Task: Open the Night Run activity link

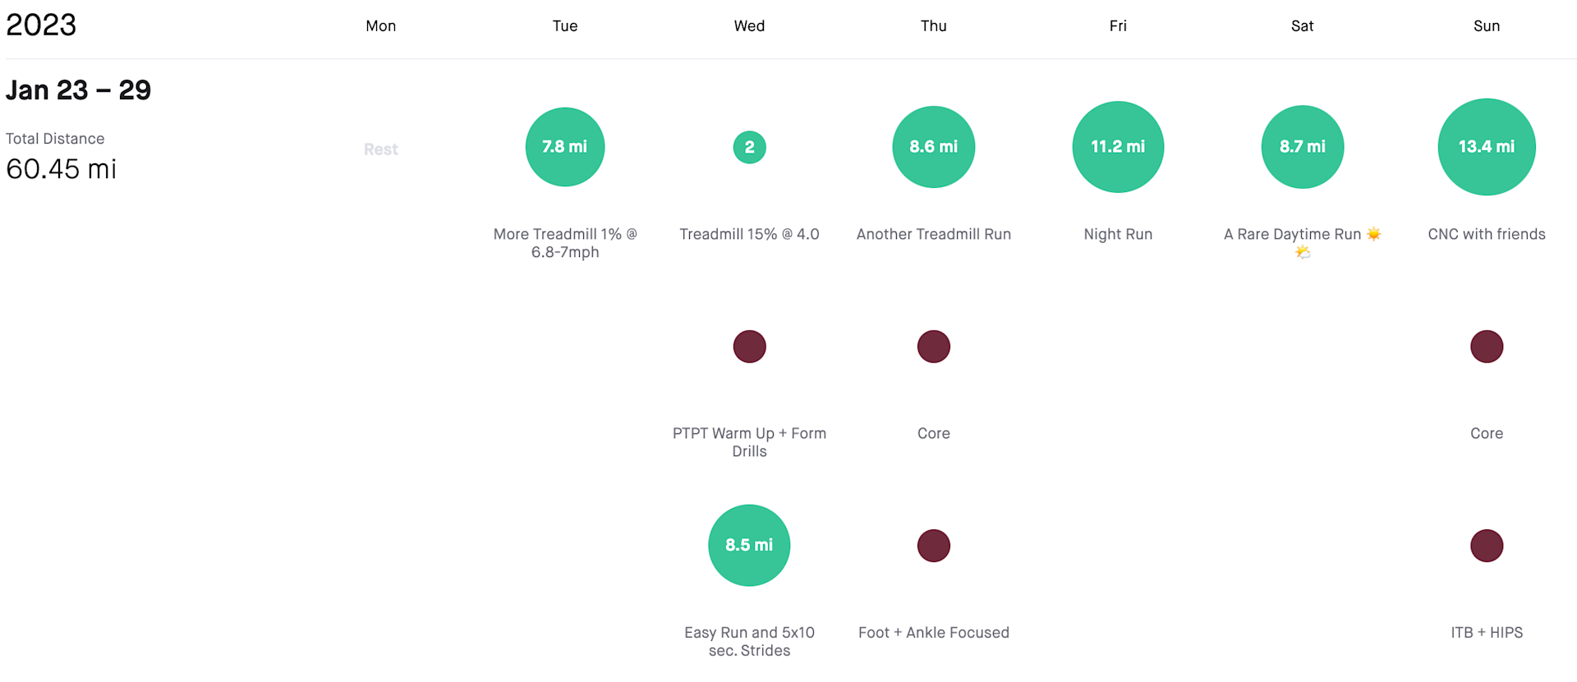Action: point(1118,234)
